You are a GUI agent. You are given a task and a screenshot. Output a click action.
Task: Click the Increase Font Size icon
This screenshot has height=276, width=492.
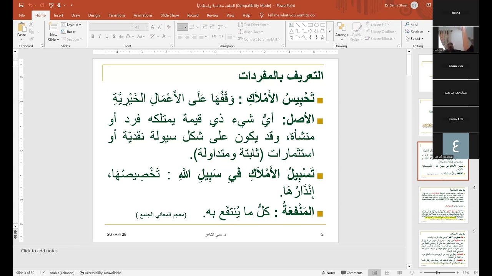click(153, 27)
